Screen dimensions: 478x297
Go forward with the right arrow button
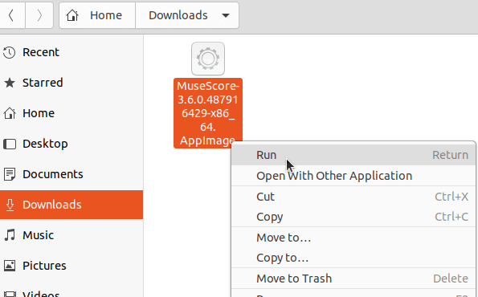point(39,15)
